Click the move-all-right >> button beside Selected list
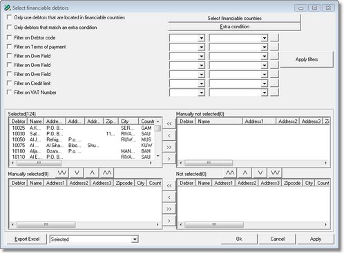 coord(169,147)
